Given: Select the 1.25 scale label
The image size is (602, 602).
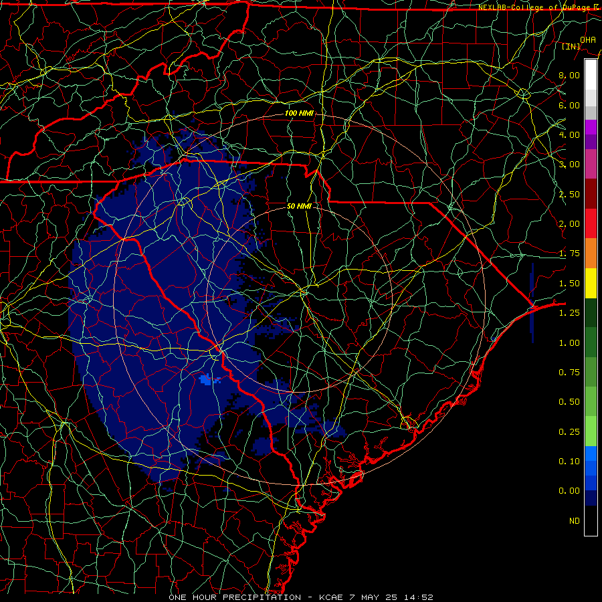Looking at the screenshot, I should point(569,313).
